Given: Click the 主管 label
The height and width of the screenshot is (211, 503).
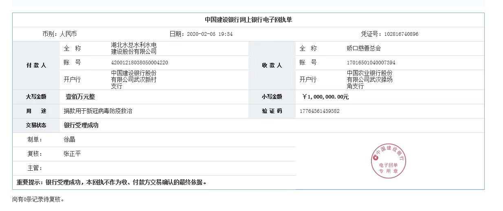Looking at the screenshot, I should point(35,168).
